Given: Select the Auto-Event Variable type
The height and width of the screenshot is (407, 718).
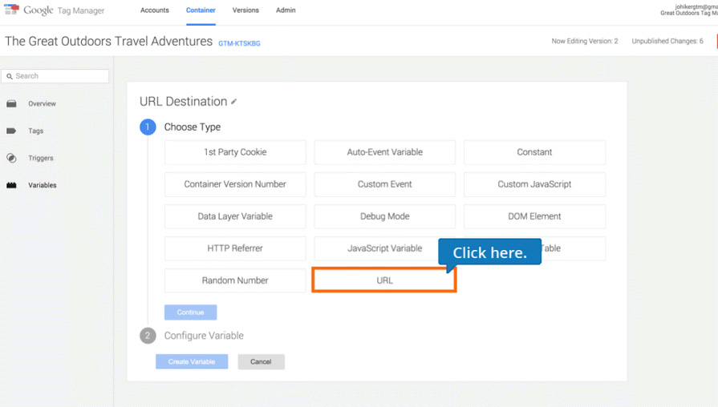Looking at the screenshot, I should [384, 152].
